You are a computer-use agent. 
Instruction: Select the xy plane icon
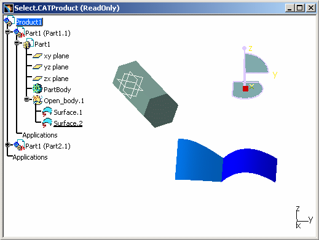tap(37, 56)
